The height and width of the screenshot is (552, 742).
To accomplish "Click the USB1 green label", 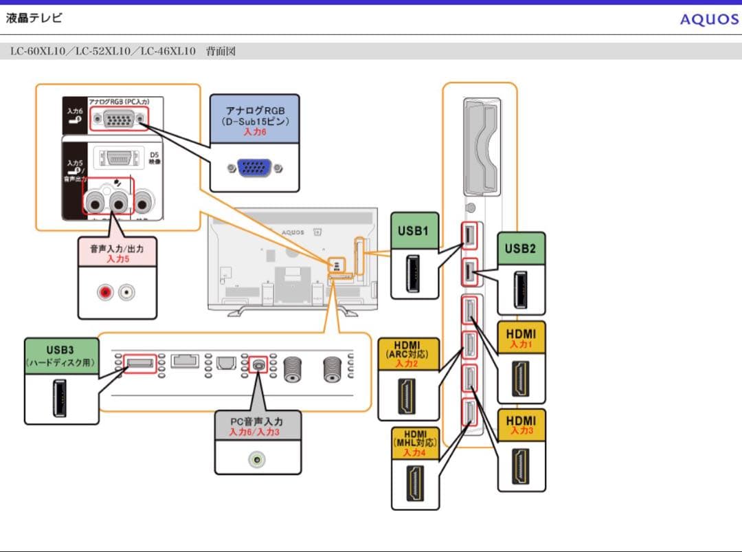I will pyautogui.click(x=414, y=232).
